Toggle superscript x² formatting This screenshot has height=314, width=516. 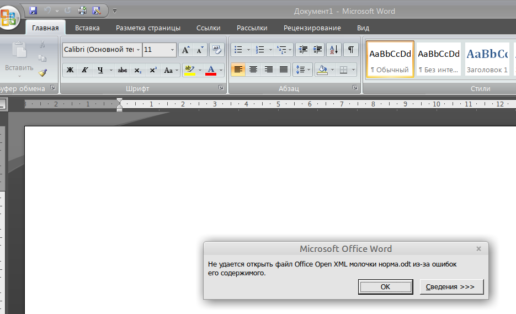pos(153,70)
